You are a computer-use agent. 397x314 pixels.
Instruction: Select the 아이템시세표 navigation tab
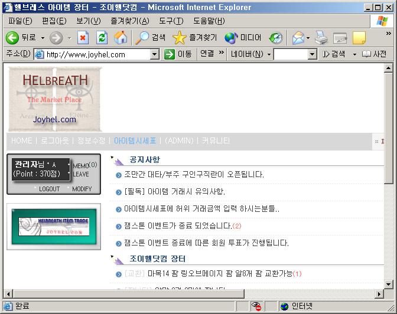click(135, 141)
